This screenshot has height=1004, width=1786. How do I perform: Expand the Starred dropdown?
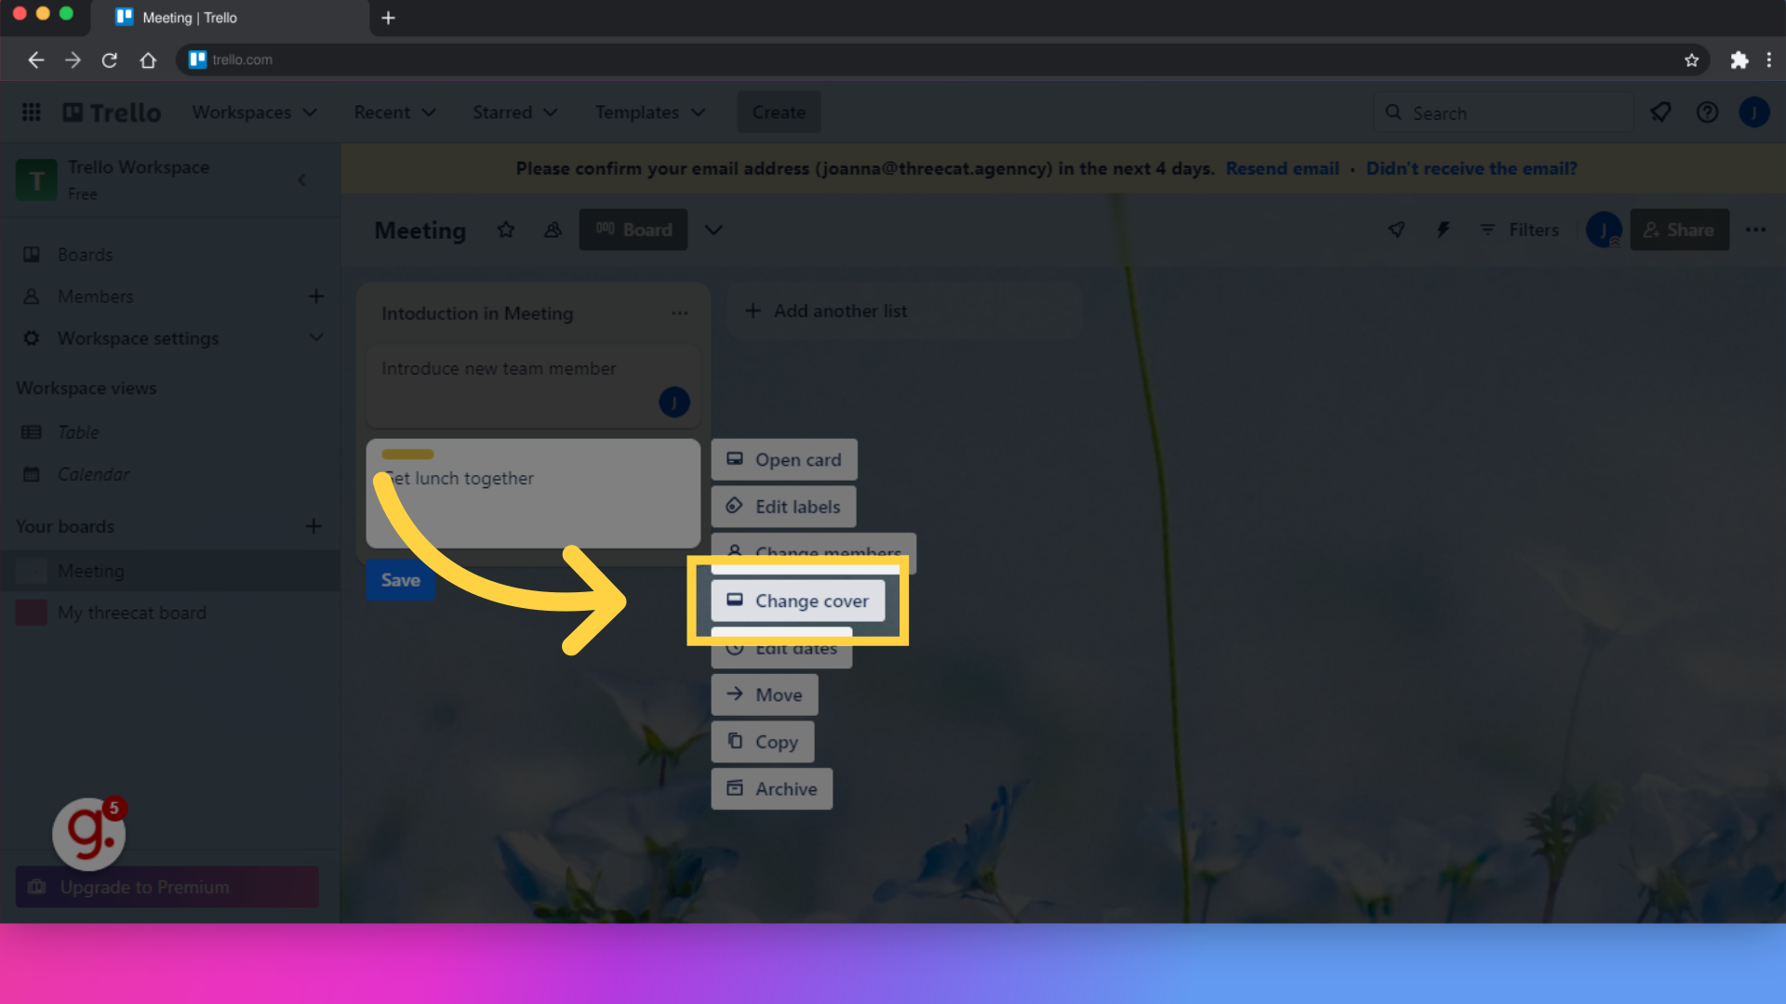pos(514,112)
